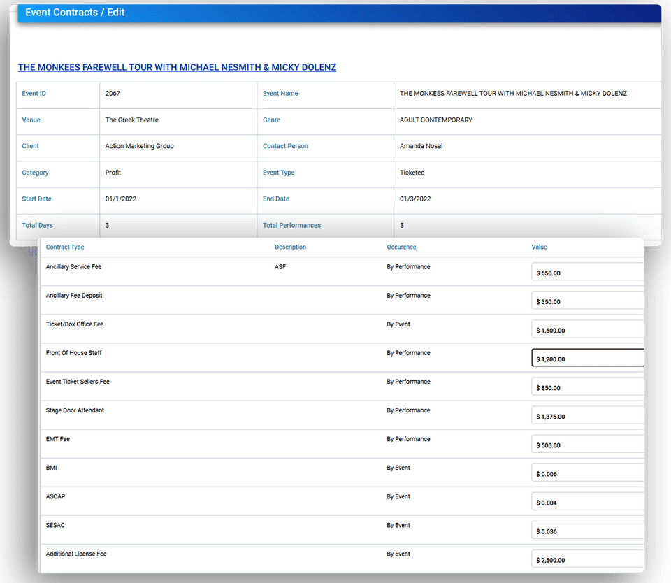
Task: Click Event Contracts / Edit header title
Action: click(75, 13)
